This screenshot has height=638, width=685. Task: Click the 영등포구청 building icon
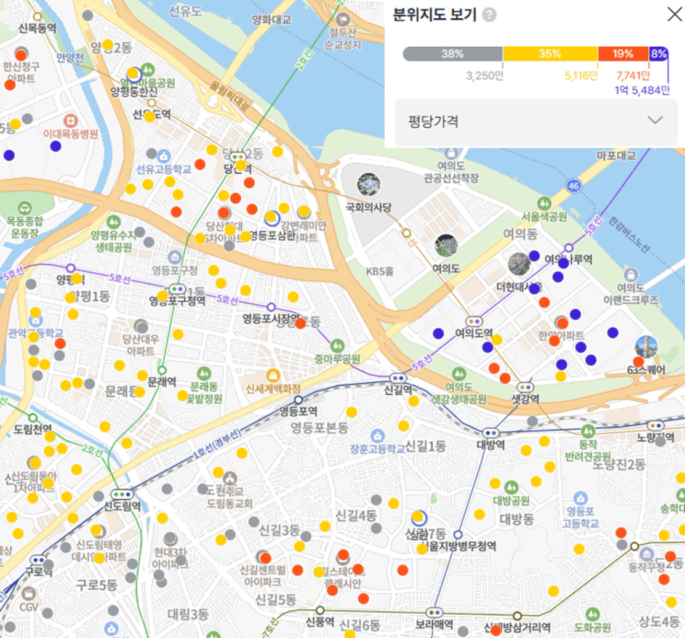[175, 257]
